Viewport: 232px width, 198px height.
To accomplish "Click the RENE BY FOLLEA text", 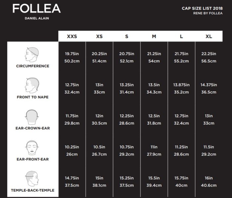I will pyautogui.click(x=208, y=13).
